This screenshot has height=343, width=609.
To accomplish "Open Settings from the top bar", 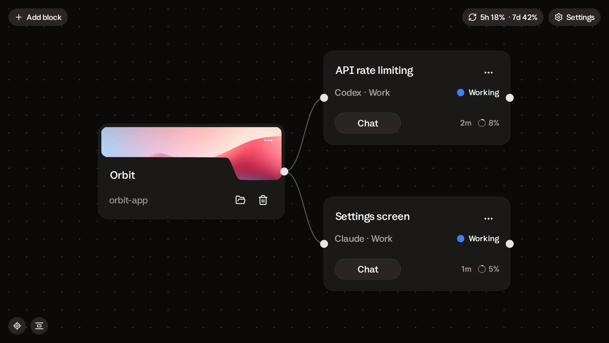I will 574,17.
